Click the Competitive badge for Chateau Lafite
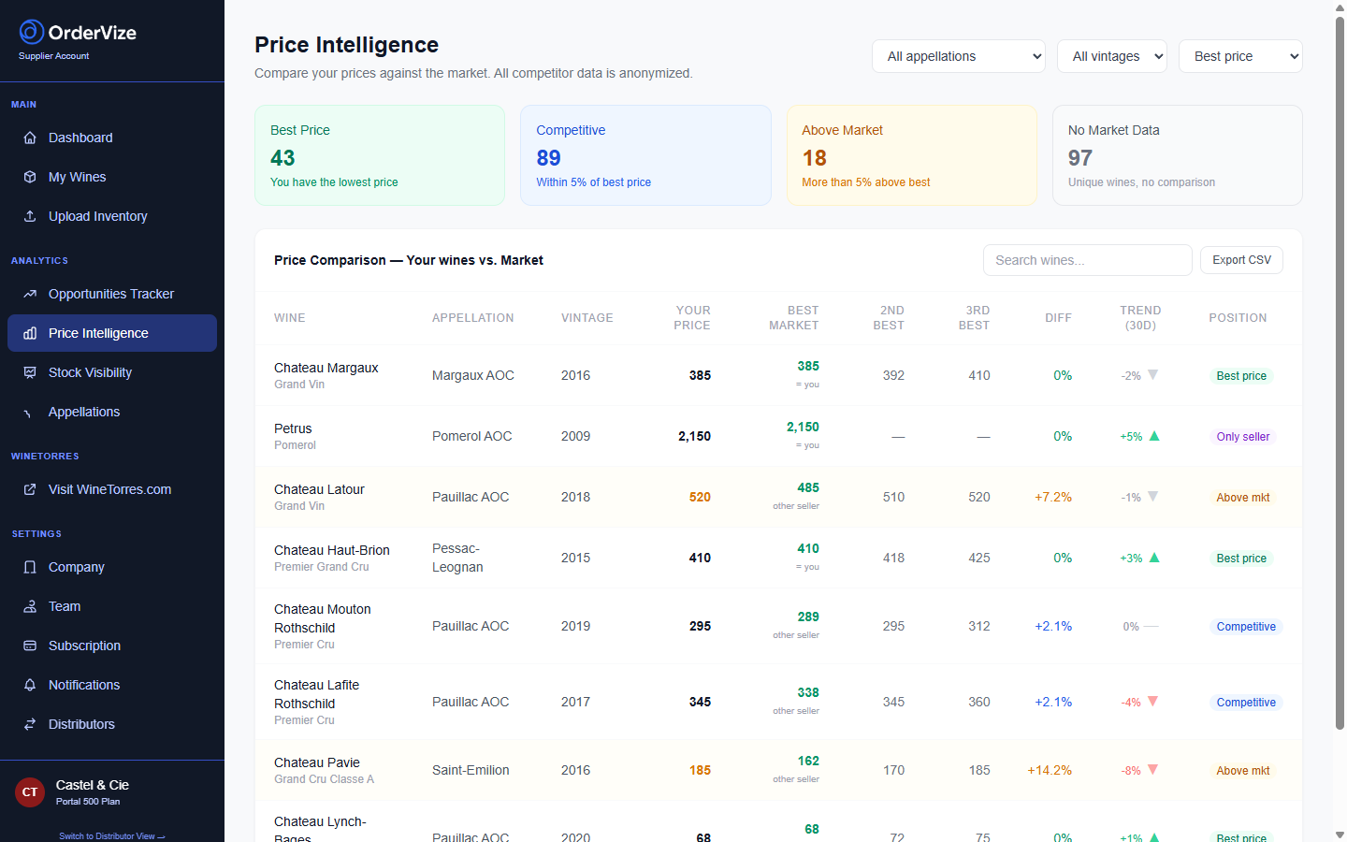 click(x=1246, y=703)
